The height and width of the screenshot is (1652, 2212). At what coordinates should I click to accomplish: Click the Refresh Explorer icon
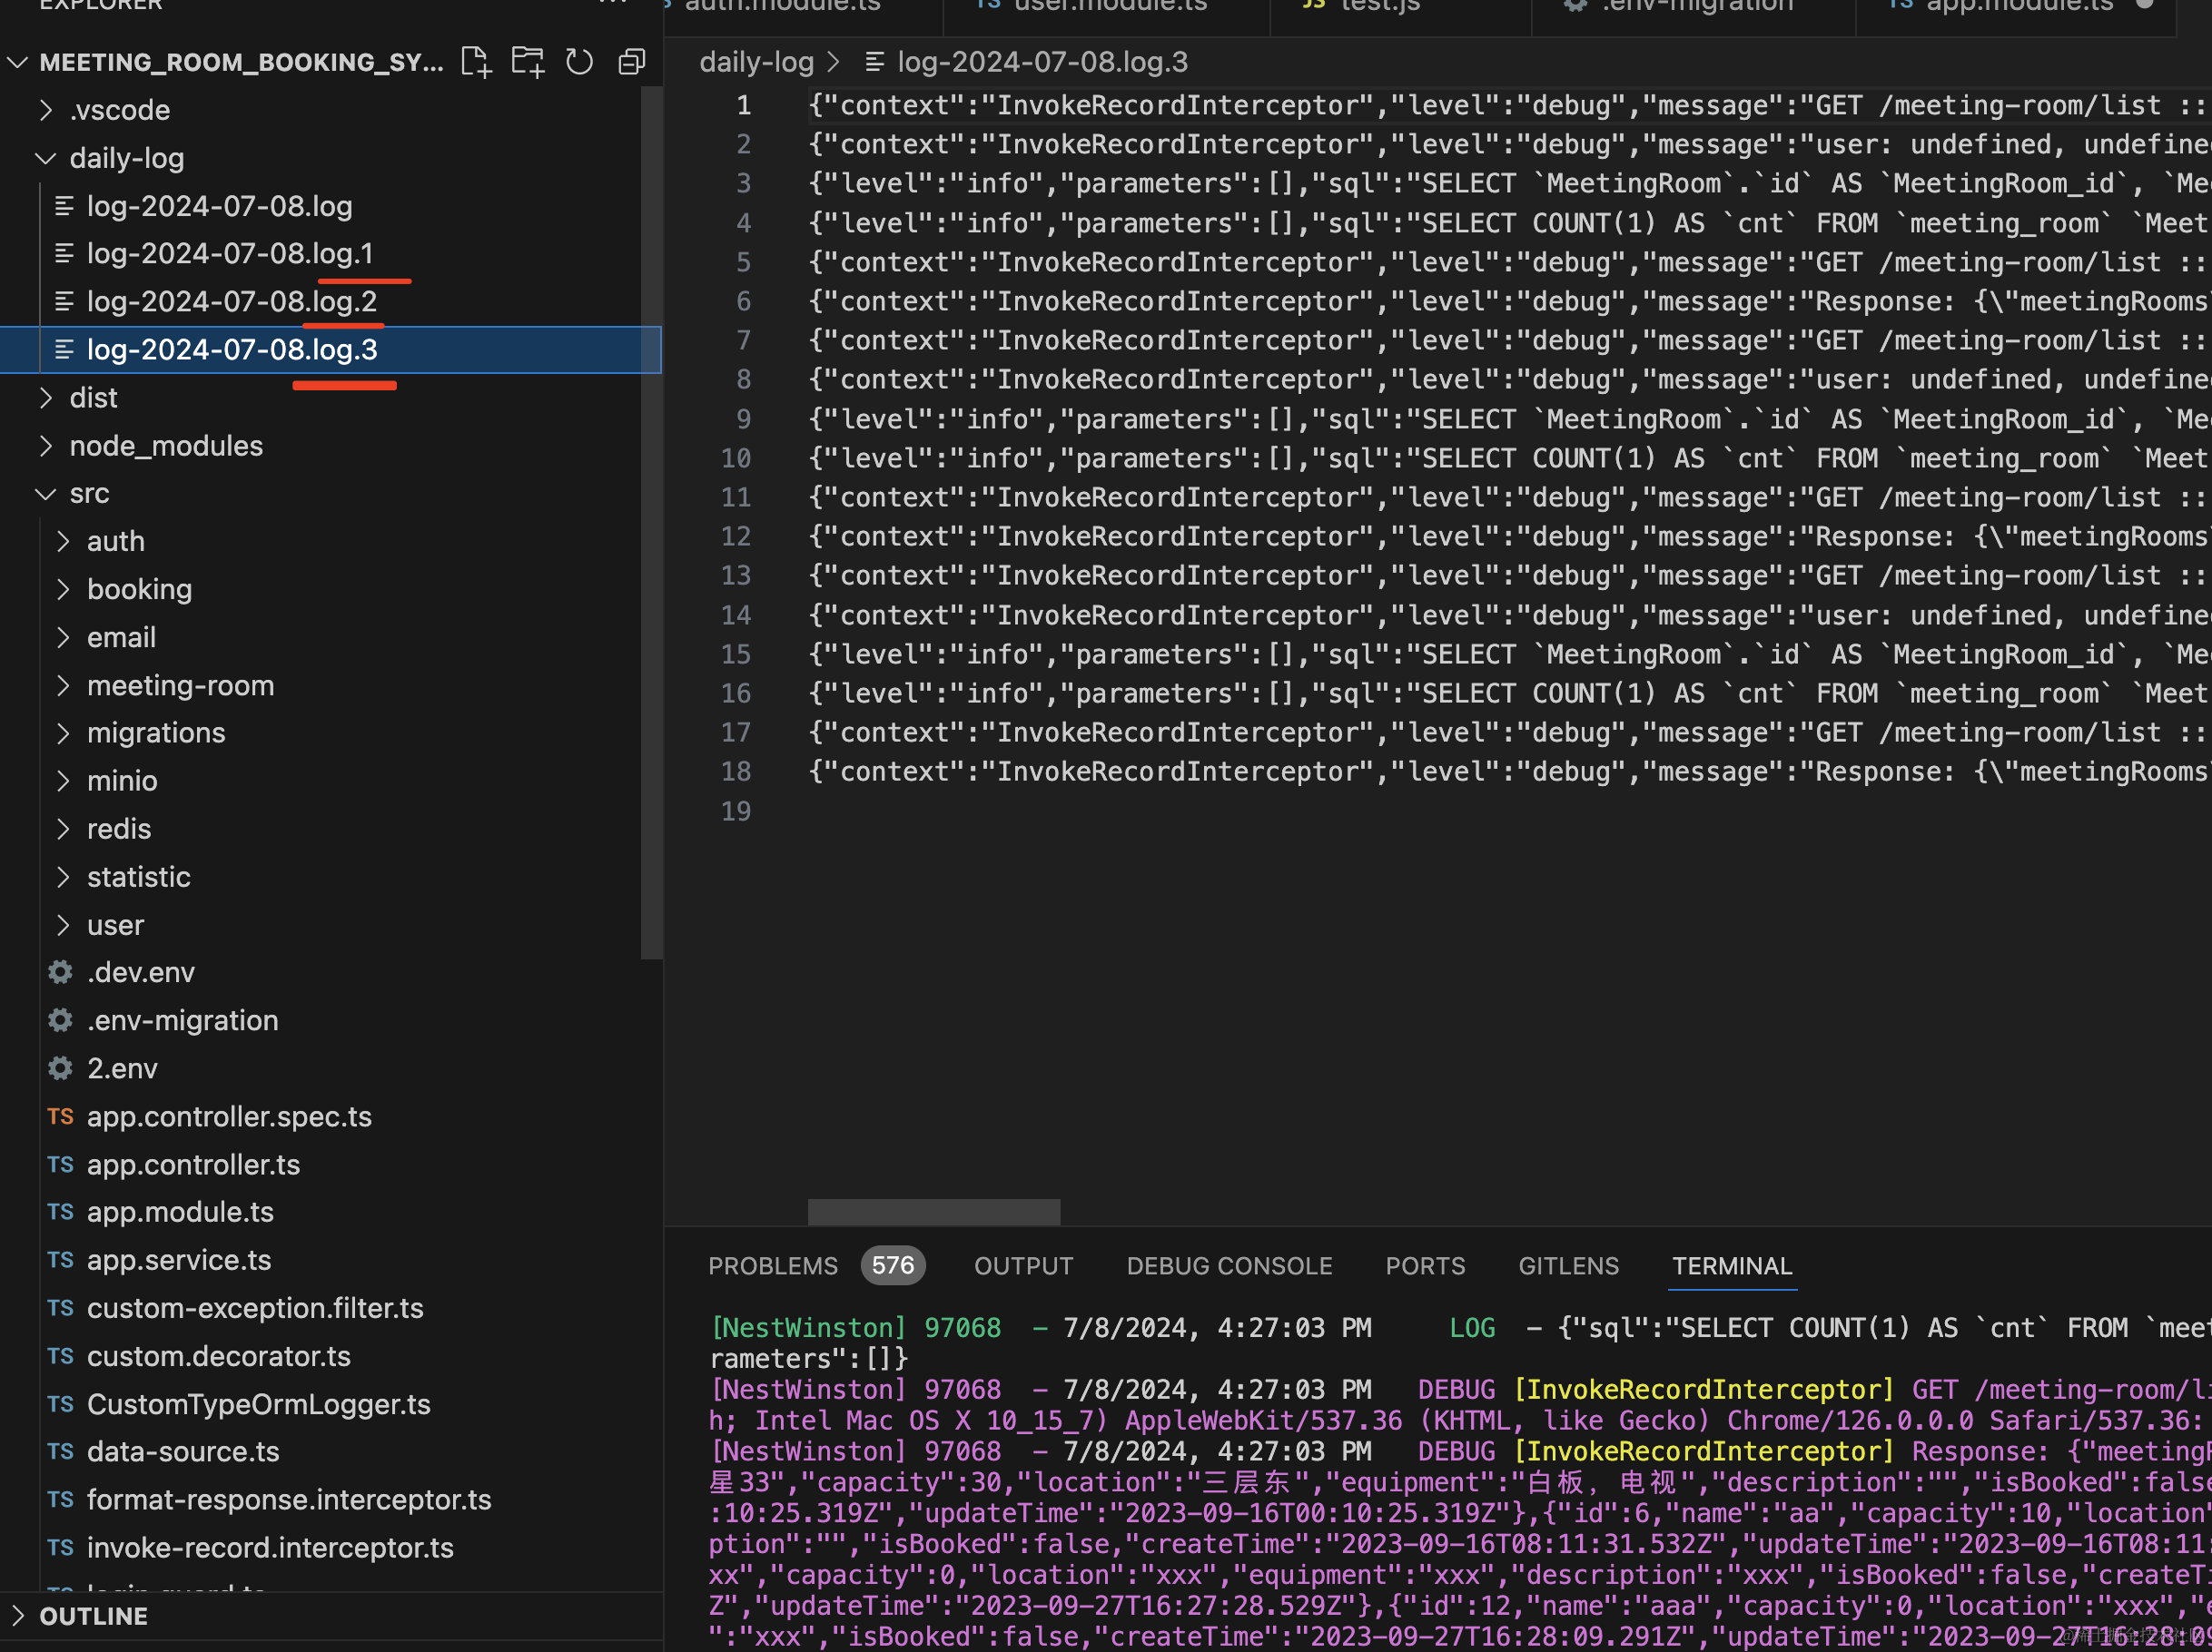click(x=580, y=62)
